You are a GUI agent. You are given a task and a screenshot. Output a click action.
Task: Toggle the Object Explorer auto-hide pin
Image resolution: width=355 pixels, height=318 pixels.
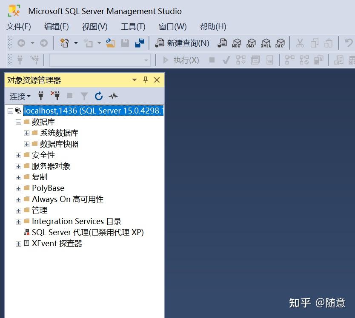tap(146, 79)
